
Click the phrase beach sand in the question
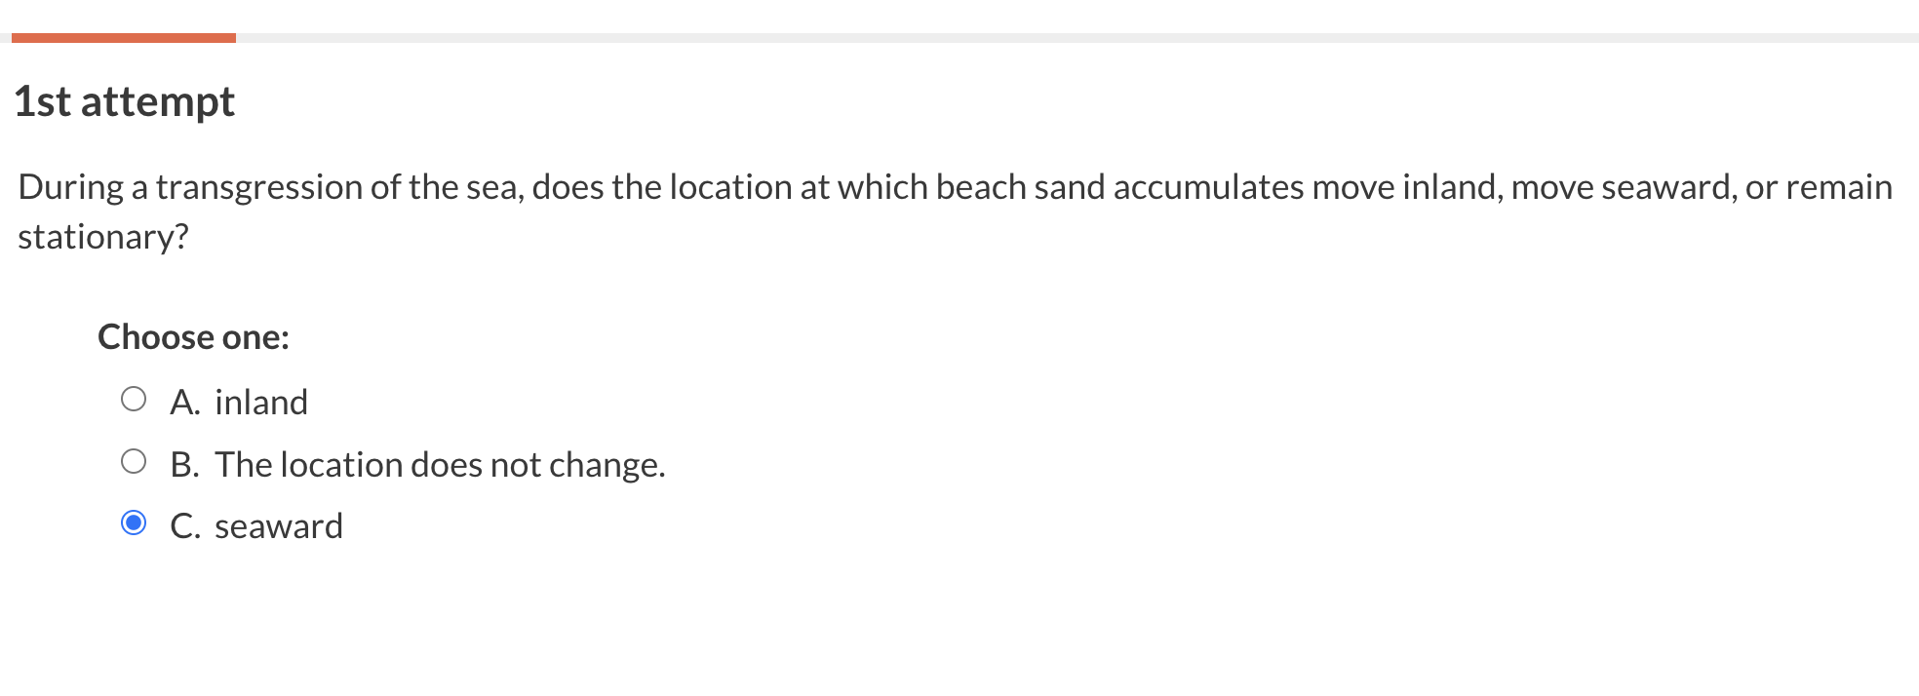pos(1020,187)
